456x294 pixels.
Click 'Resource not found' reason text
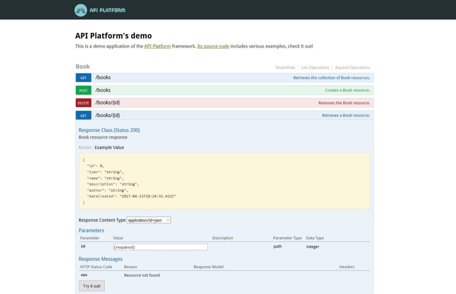(142, 275)
